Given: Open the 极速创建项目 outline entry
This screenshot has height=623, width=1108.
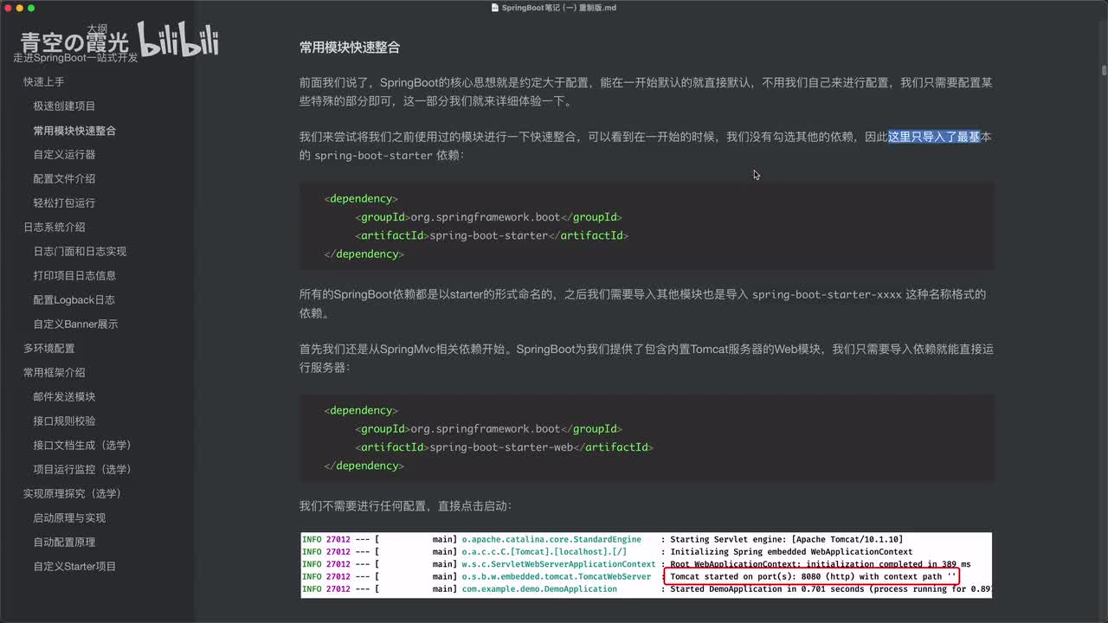Looking at the screenshot, I should [65, 106].
